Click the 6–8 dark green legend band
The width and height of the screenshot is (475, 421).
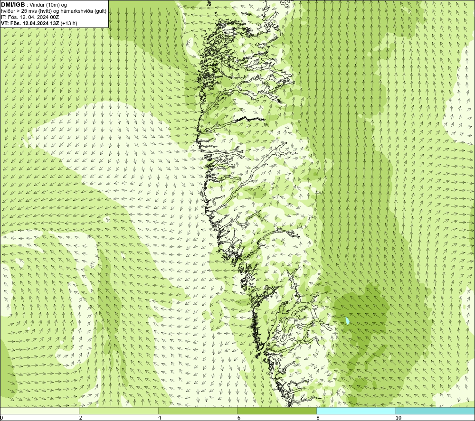point(277,411)
